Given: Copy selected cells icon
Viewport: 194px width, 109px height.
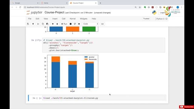Looking at the screenshot, I should [43, 24].
